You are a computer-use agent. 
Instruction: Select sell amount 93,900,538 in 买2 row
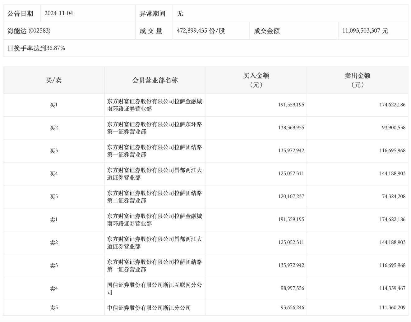pyautogui.click(x=394, y=128)
